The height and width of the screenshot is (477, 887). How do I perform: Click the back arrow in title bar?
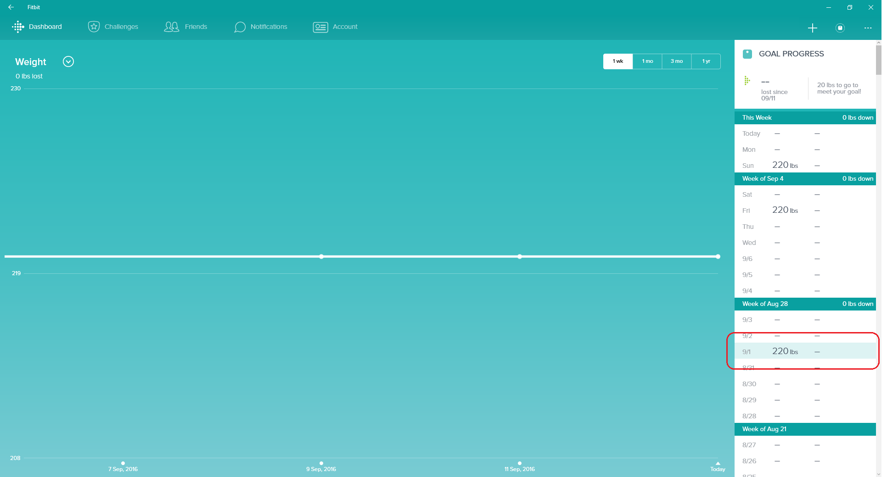11,7
